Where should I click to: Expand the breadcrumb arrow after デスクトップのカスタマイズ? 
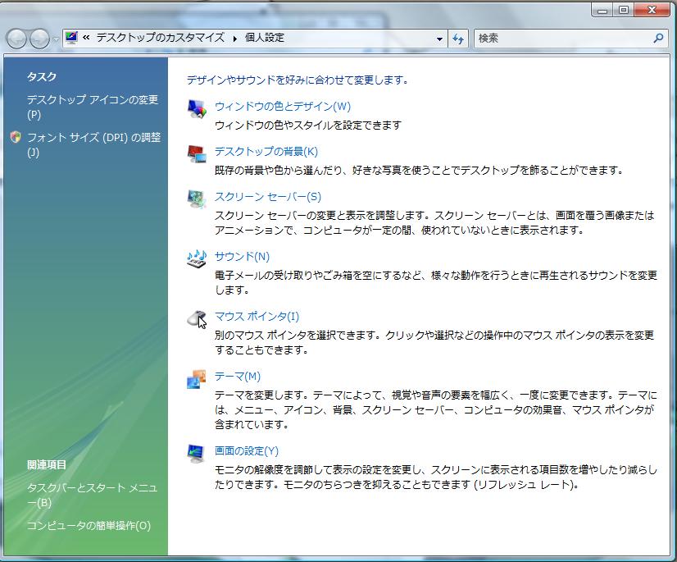pyautogui.click(x=235, y=39)
